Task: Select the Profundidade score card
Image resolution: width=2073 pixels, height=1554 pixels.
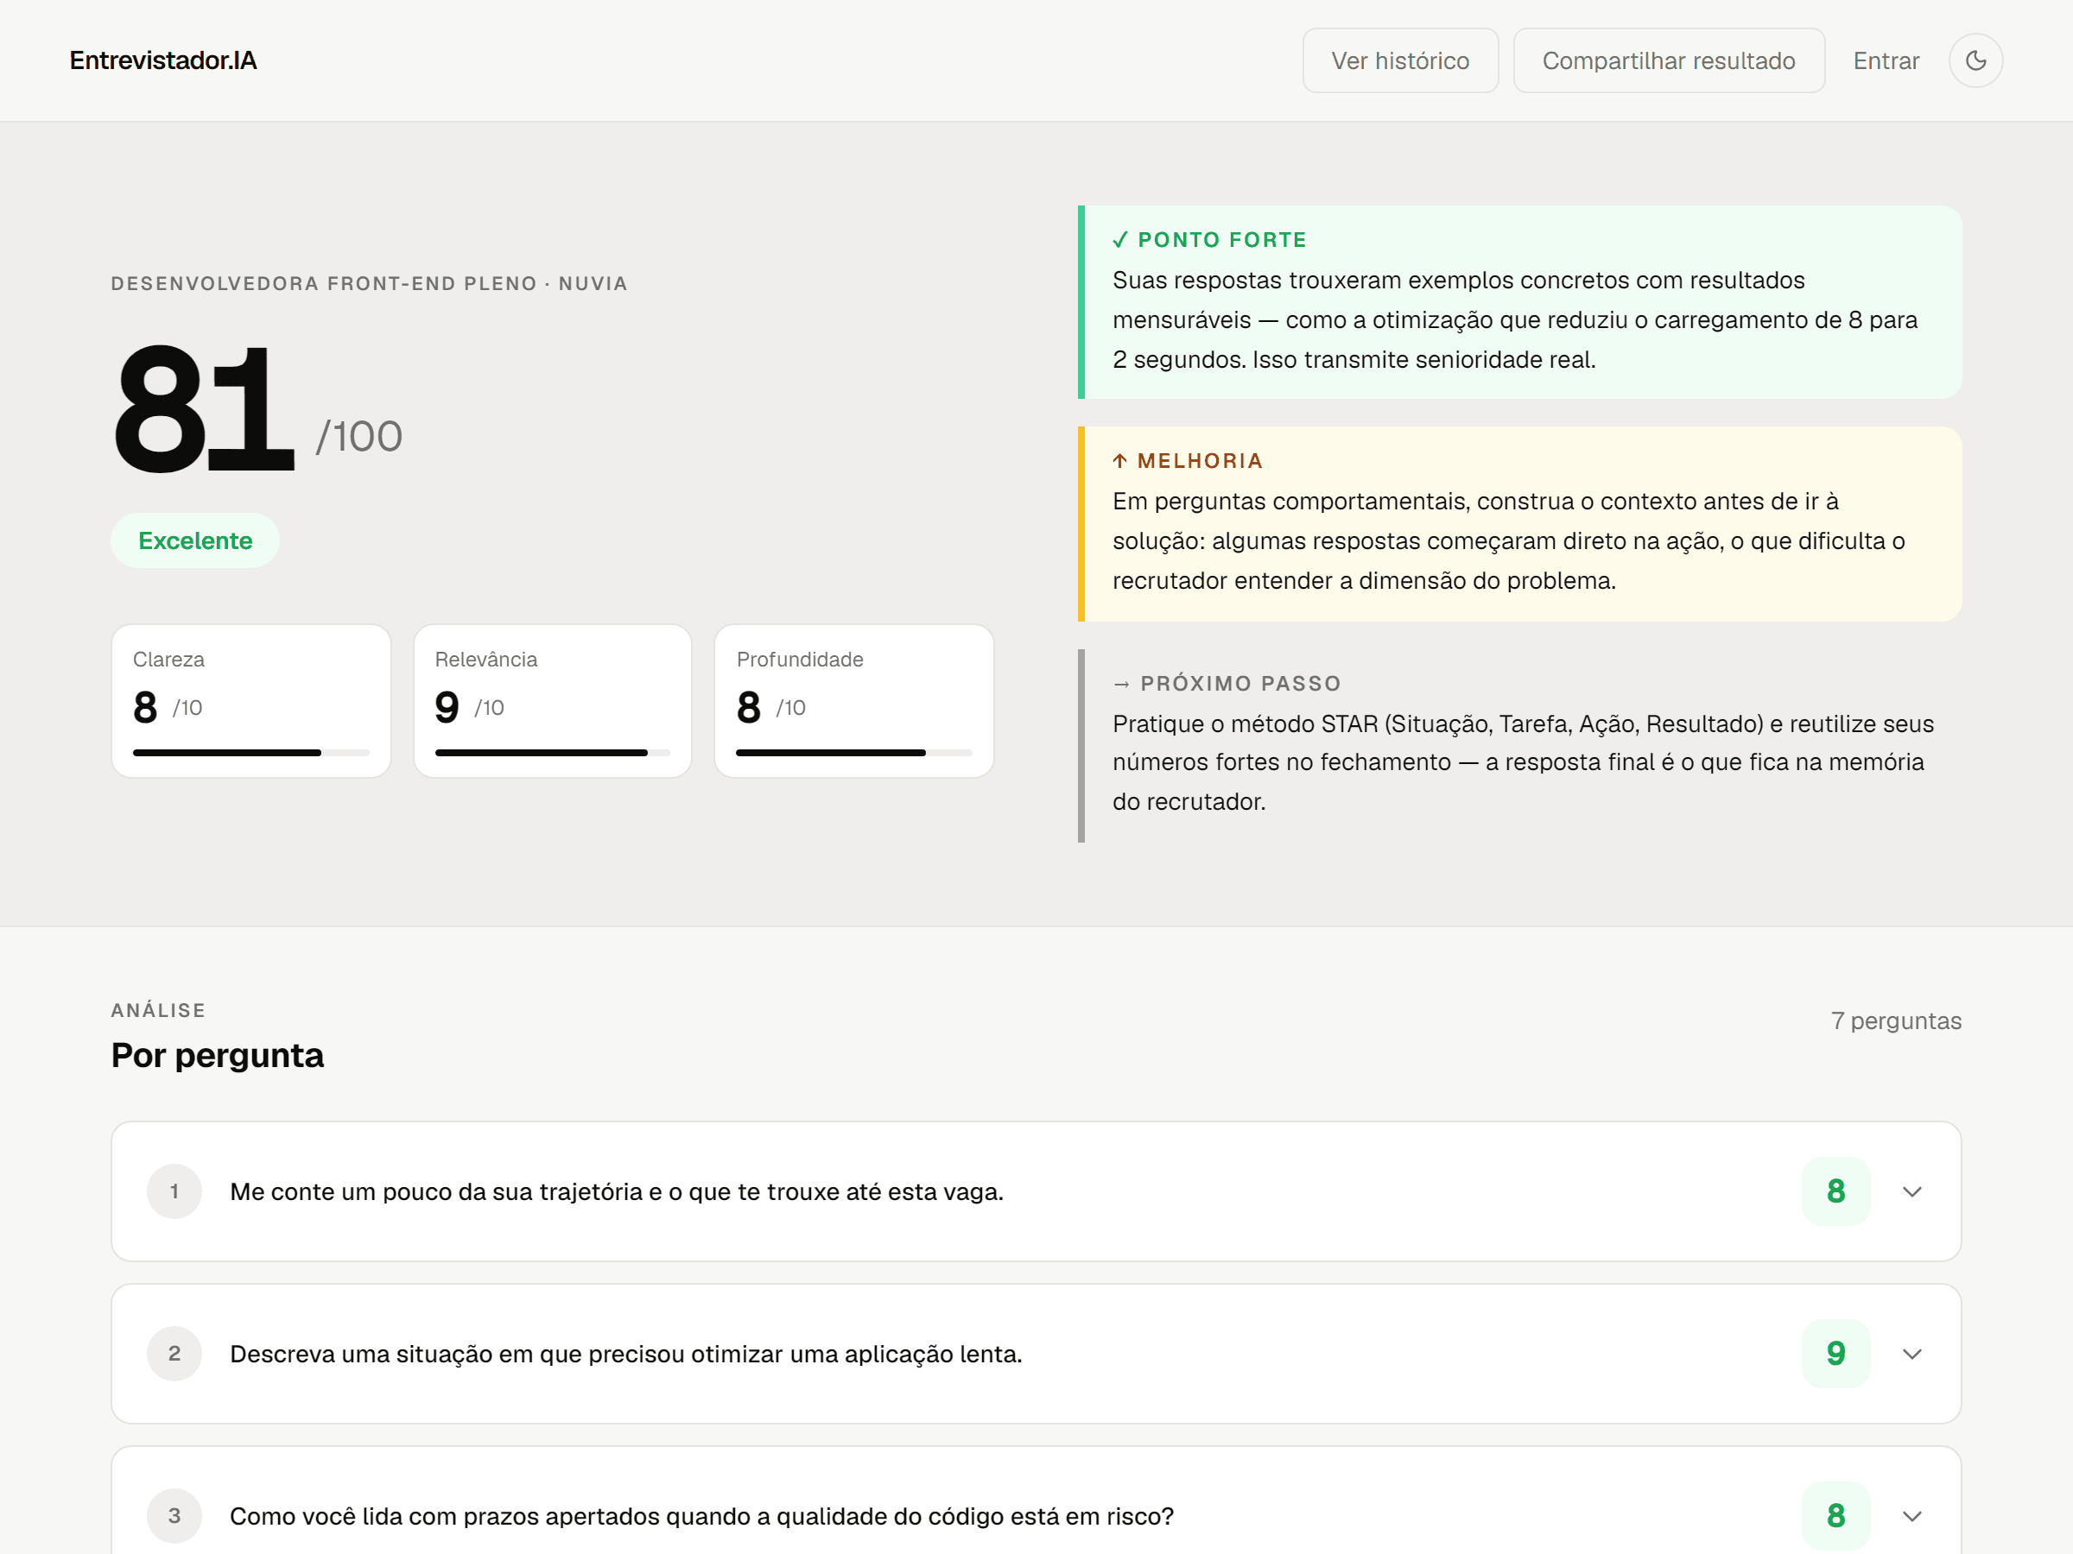Action: coord(855,701)
